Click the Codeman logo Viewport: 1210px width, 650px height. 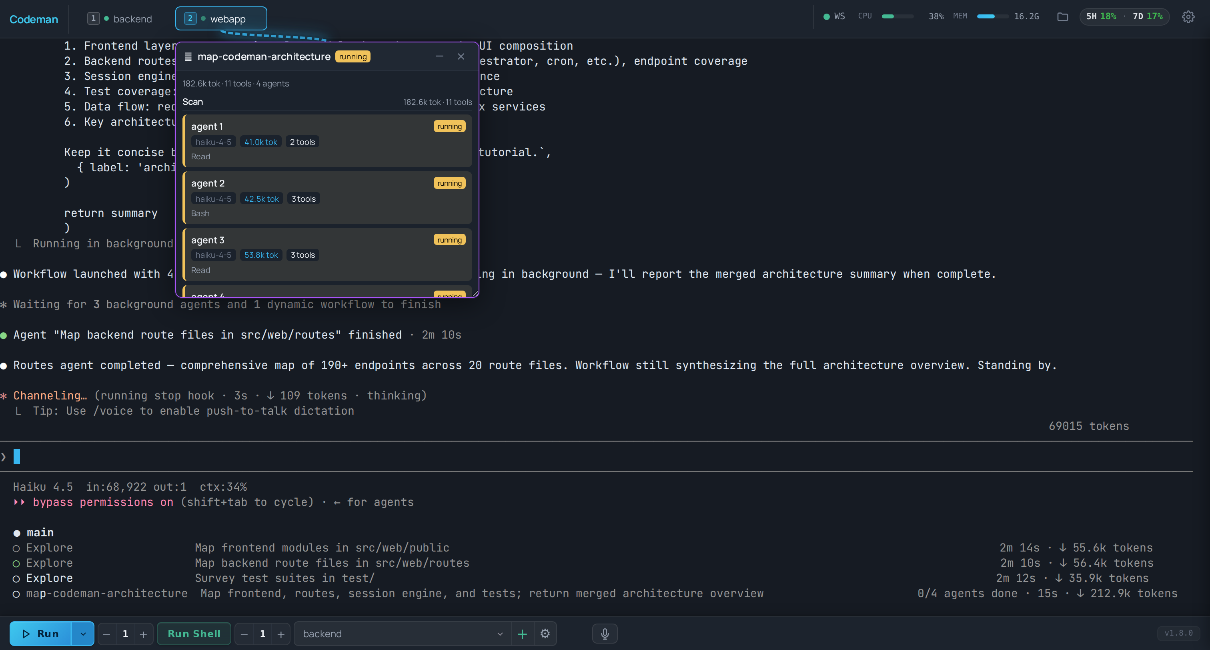pos(34,19)
